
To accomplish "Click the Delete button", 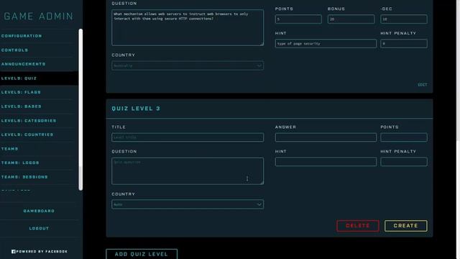I will point(358,226).
